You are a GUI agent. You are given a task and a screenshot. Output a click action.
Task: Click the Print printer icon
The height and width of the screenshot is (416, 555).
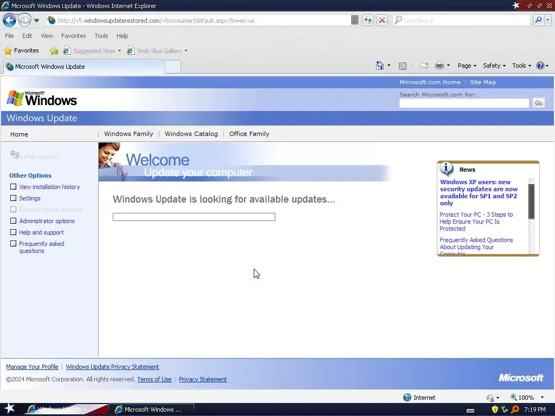click(439, 66)
